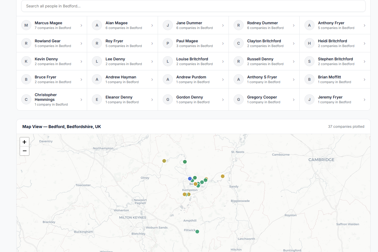The width and height of the screenshot is (378, 252).
Task: Click Jane Dummer's J avatar
Action: (x=168, y=25)
